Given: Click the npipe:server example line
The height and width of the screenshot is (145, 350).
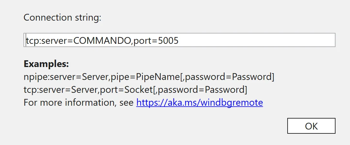Looking at the screenshot, I should click(149, 77).
